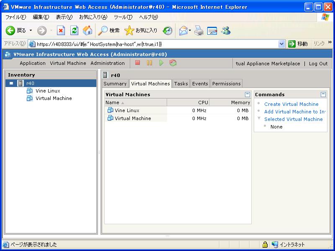Click Vine Linux icon in Virtual Machines table
The image size is (335, 251).
(x=110, y=110)
